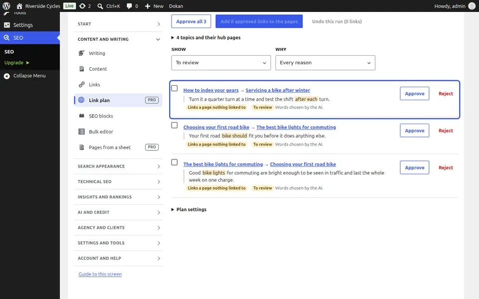Viewport: 479px width, 299px height.
Task: Open the Writing section icon
Action: [x=81, y=53]
